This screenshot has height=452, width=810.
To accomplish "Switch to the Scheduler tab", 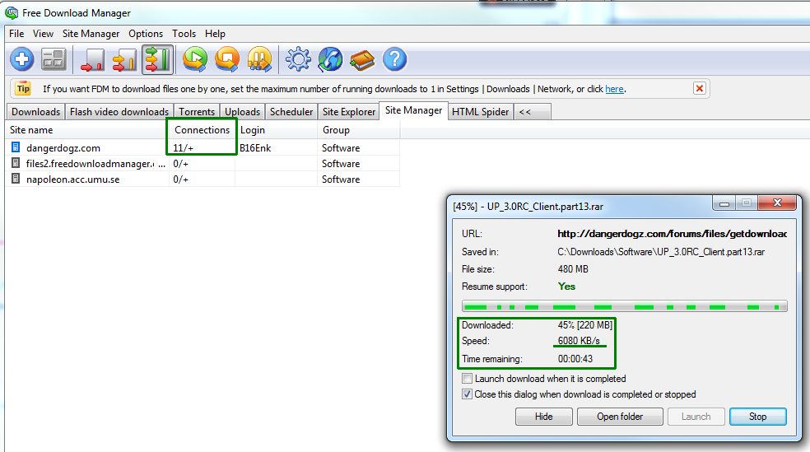I will click(x=291, y=112).
